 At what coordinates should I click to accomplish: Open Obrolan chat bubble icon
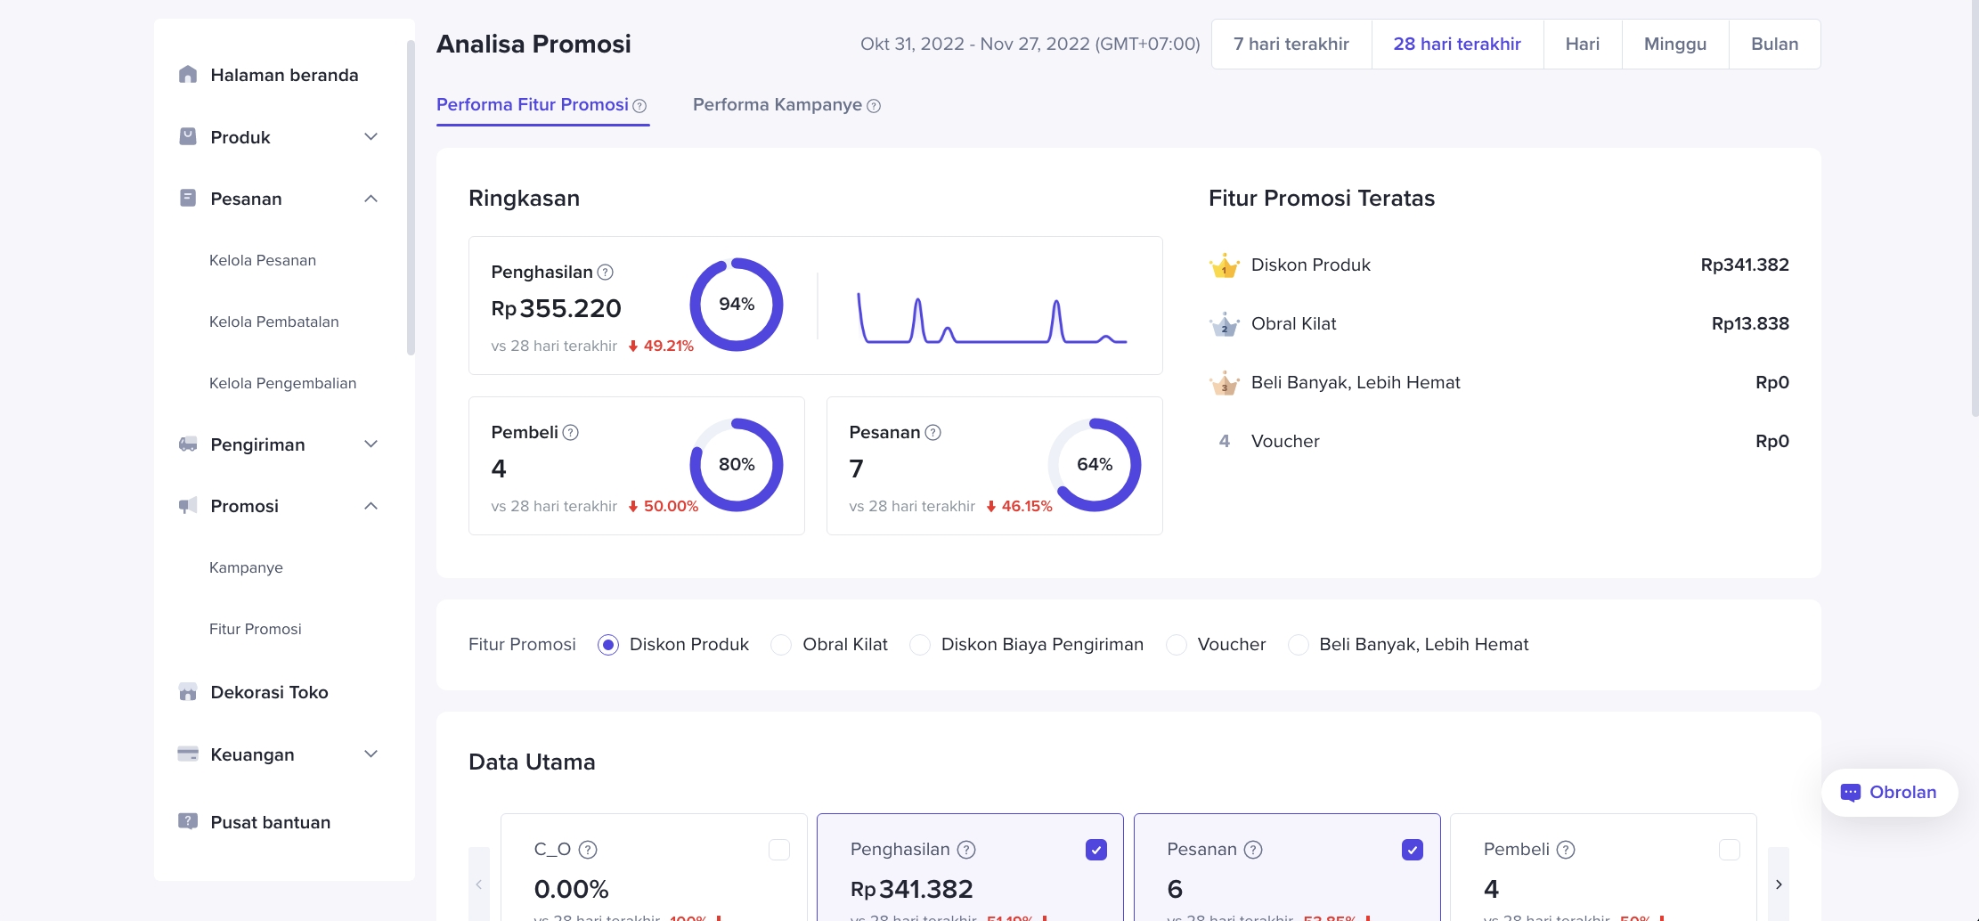pyautogui.click(x=1850, y=792)
